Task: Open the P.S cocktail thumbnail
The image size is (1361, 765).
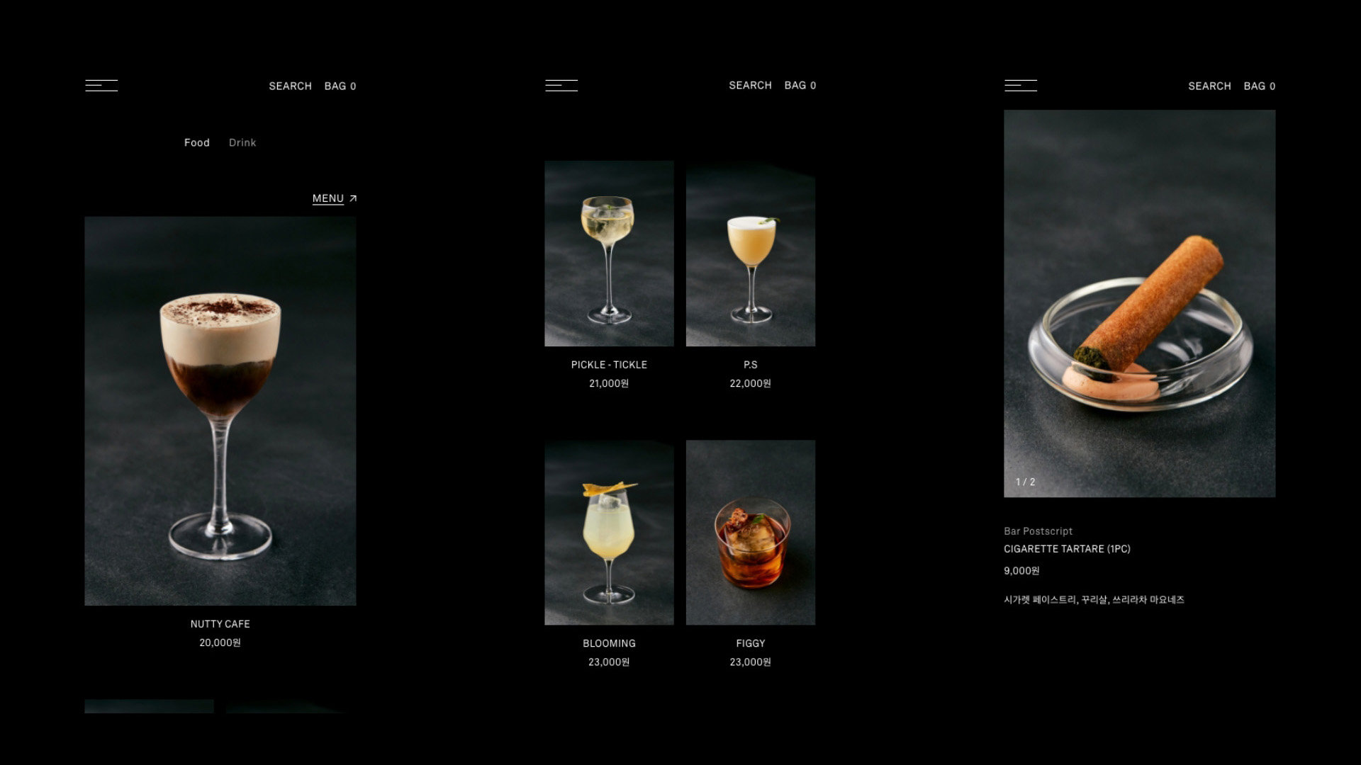Action: (751, 254)
